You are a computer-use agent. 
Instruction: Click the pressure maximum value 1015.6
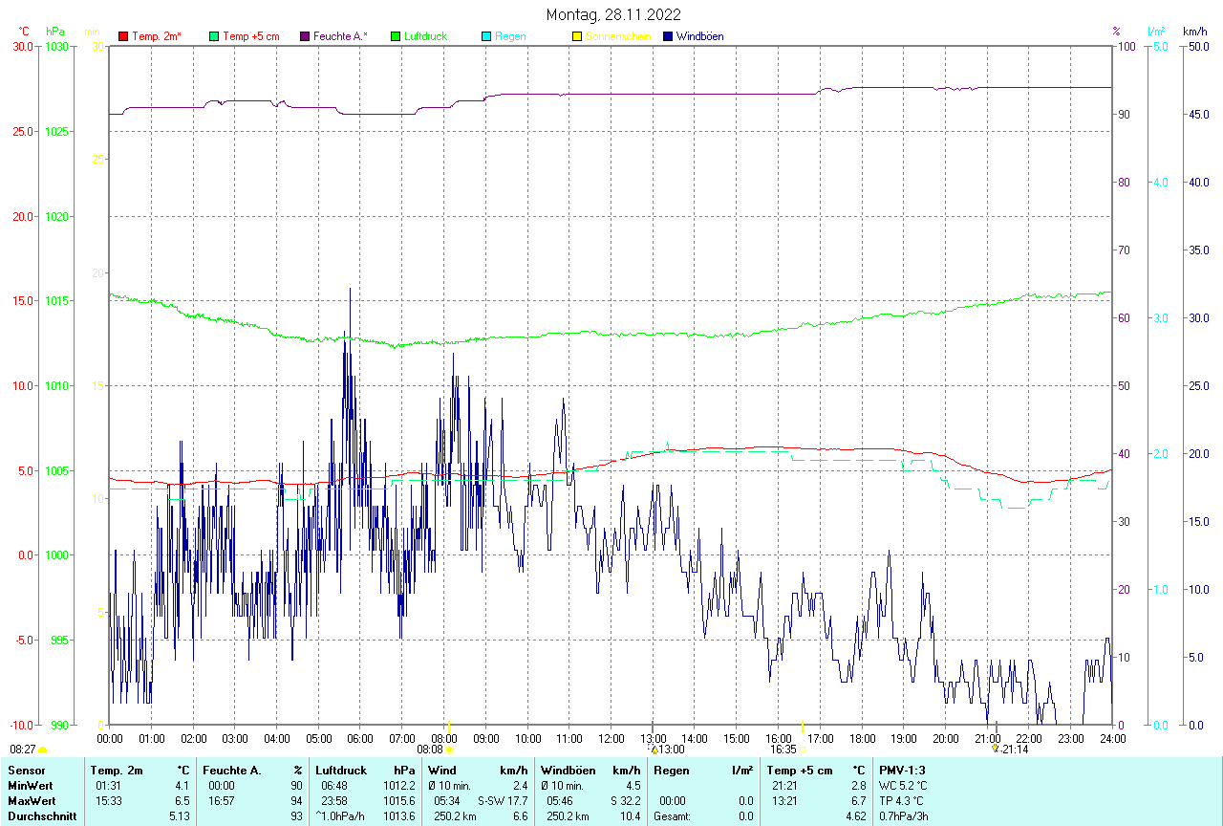[x=398, y=801]
